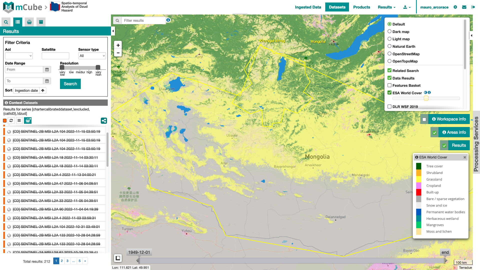Open the Ingested Data tab

click(x=308, y=7)
